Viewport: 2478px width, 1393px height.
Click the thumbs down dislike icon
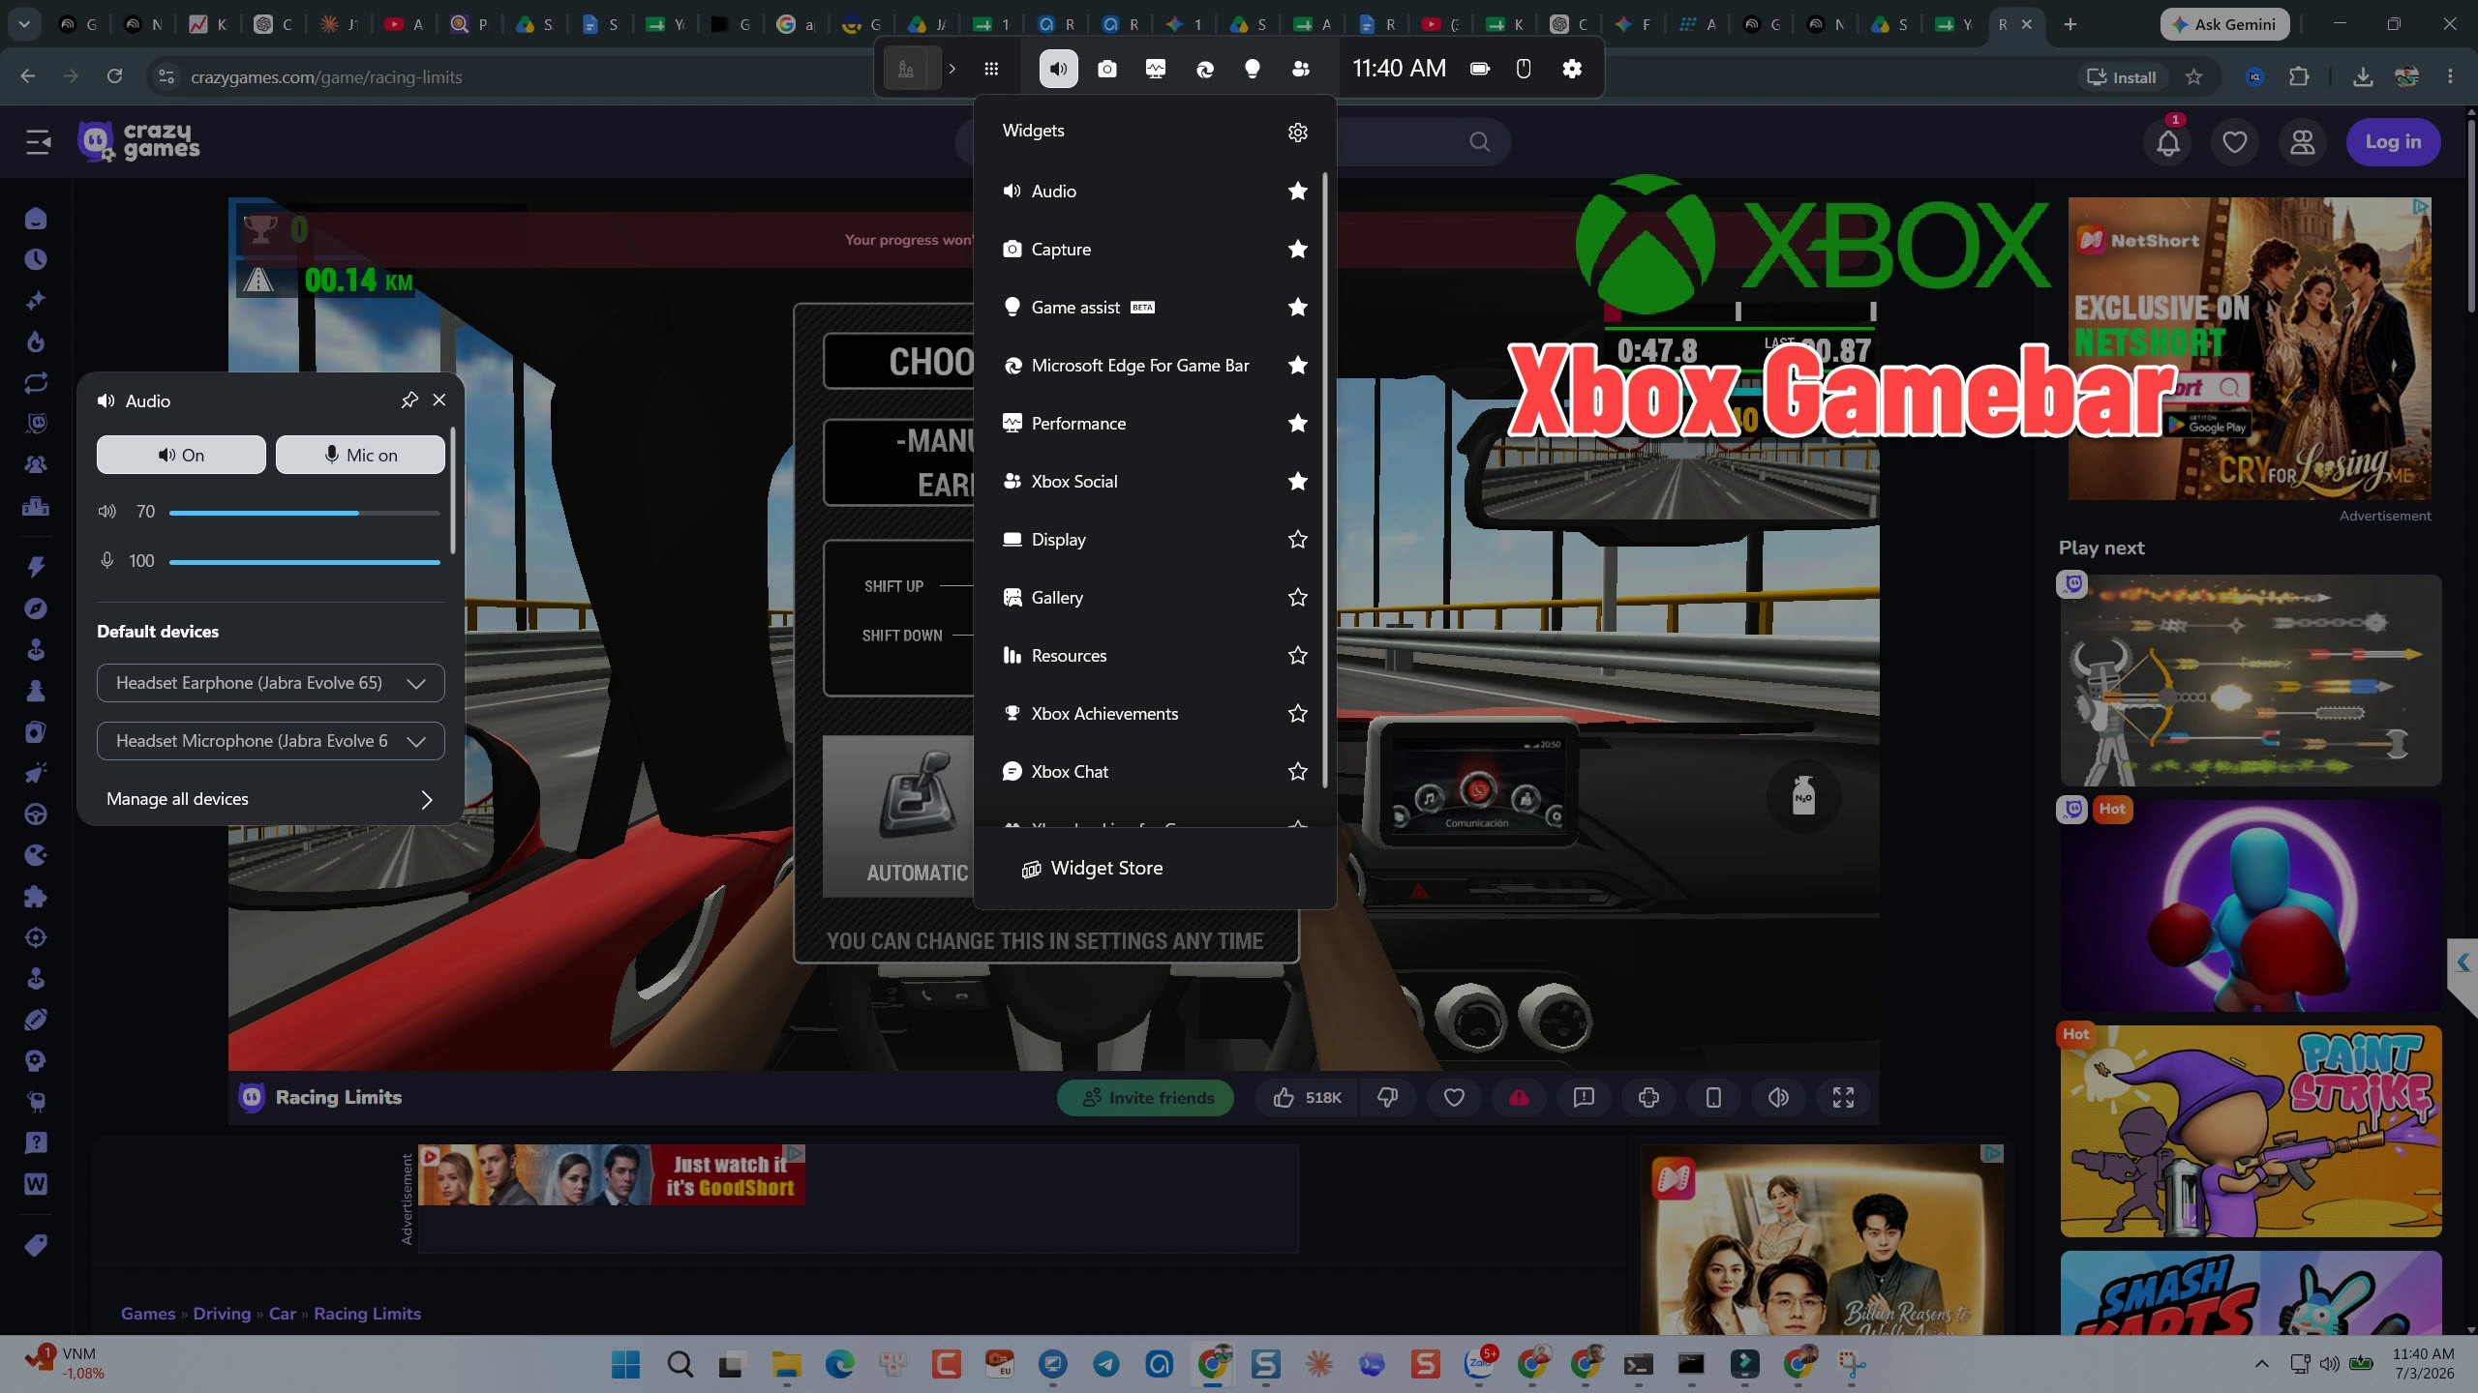click(x=1387, y=1098)
